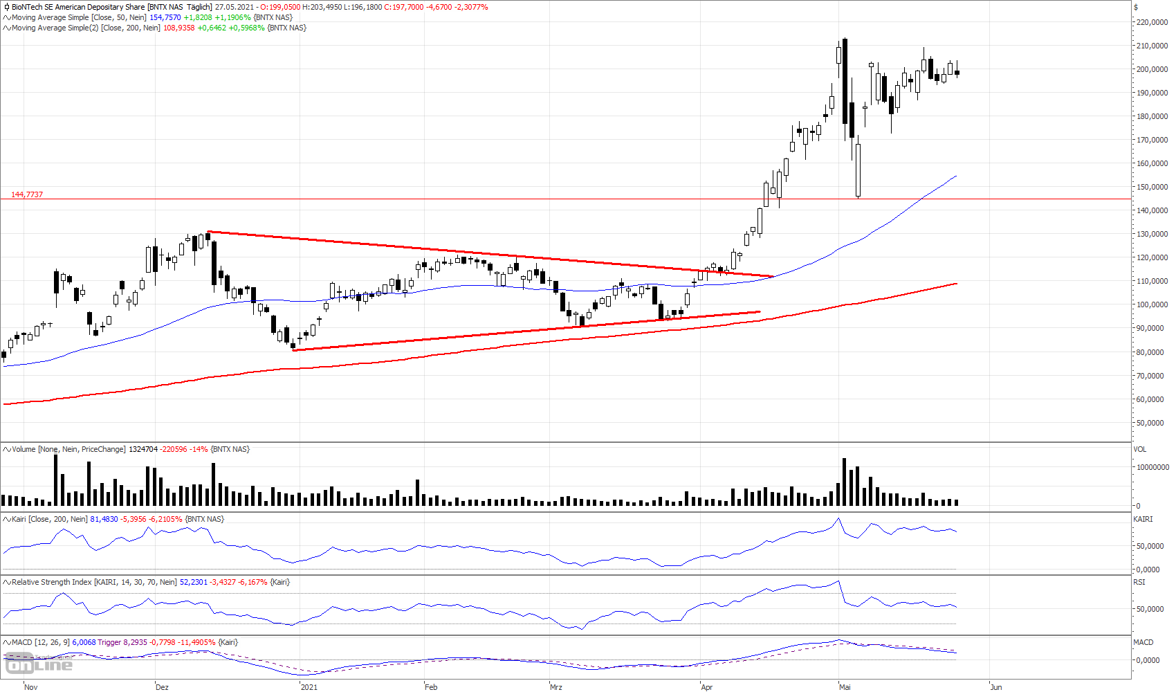This screenshot has width=1176, height=692.
Task: Click the upper red descending trendline
Action: 490,254
